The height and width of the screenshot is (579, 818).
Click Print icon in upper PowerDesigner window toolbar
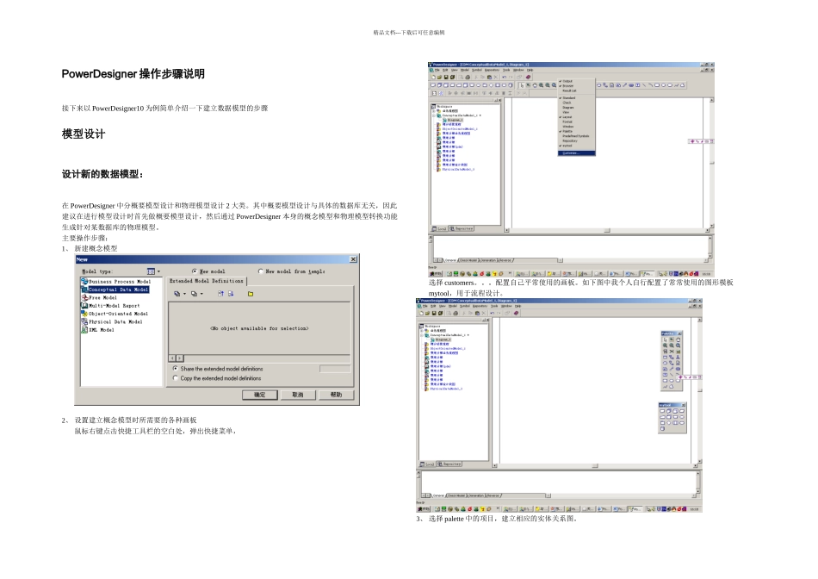click(x=468, y=77)
